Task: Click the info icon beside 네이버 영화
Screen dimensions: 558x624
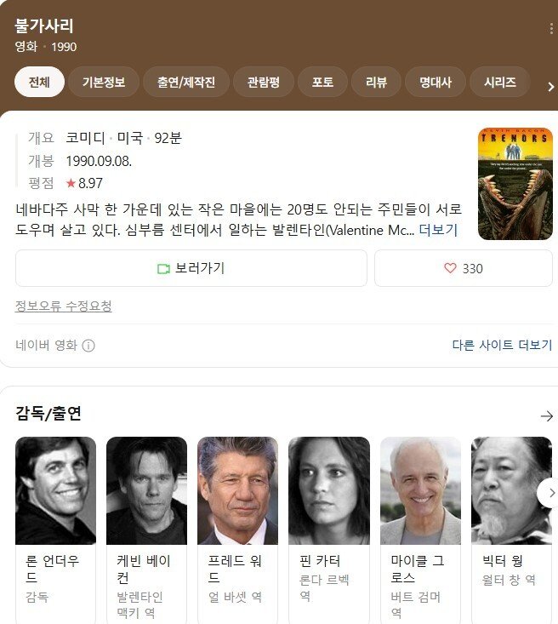Action: tap(88, 346)
